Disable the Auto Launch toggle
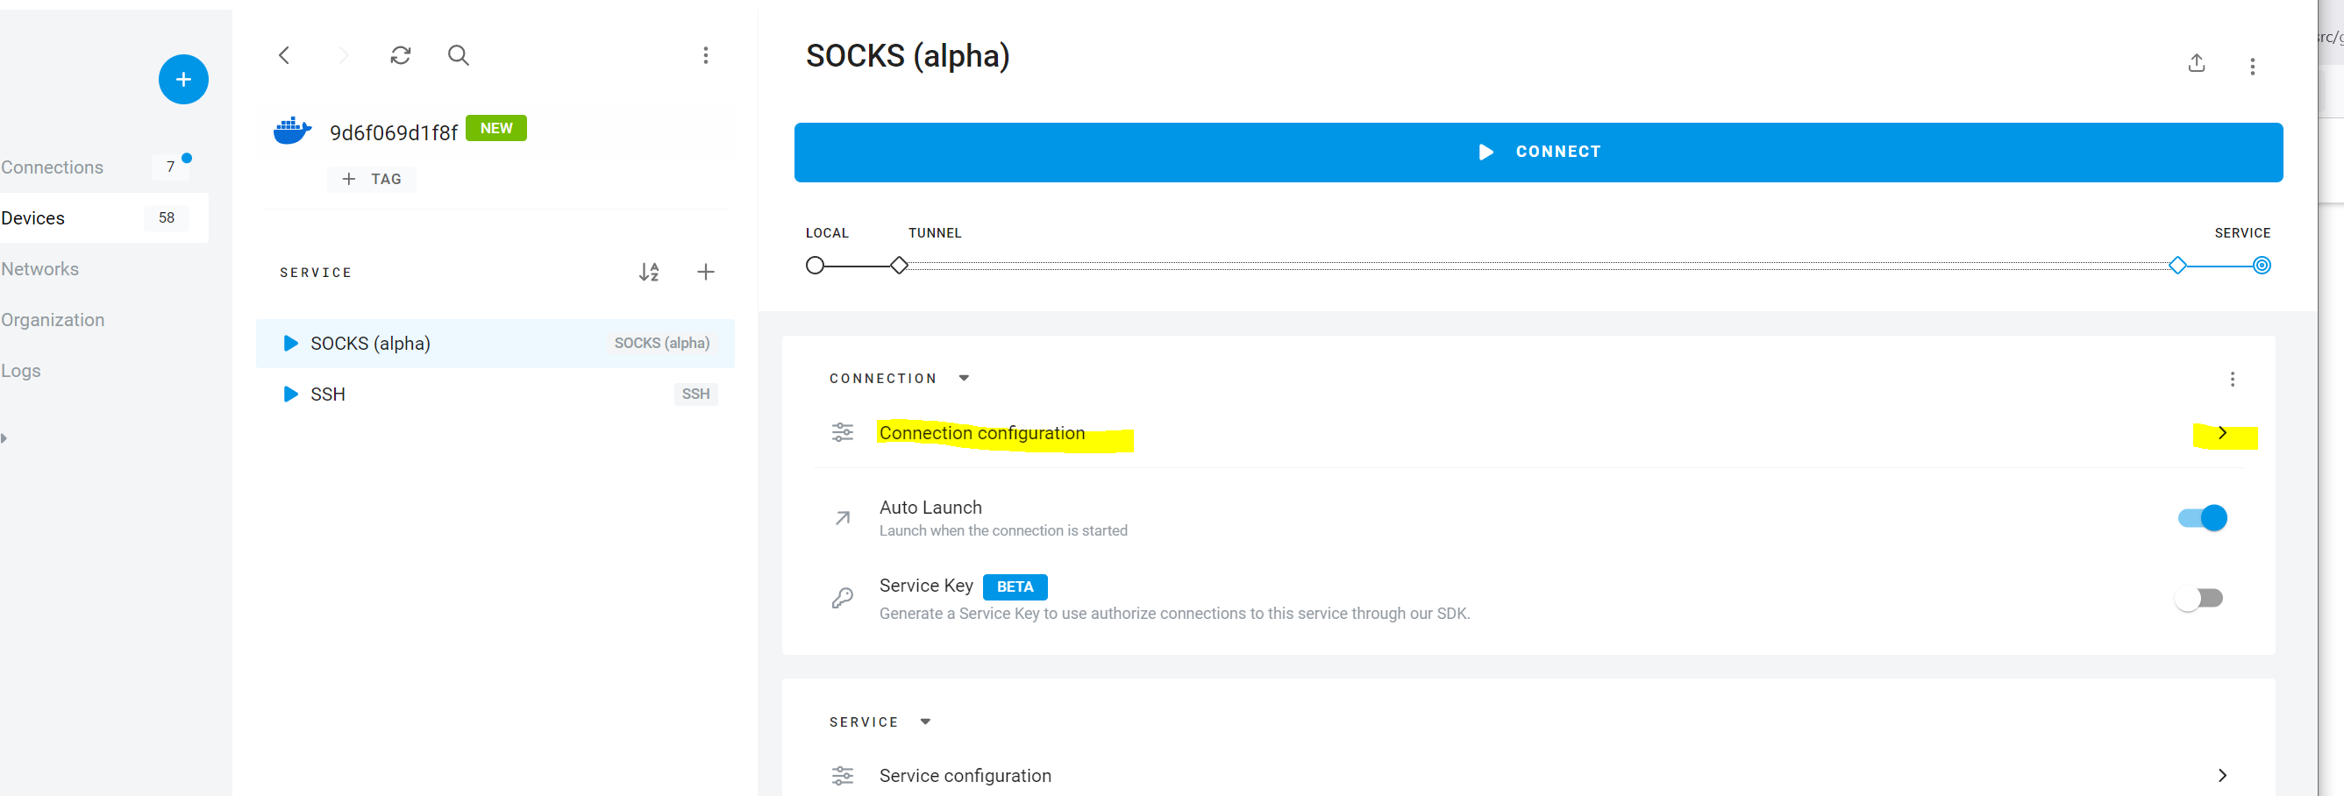2344x796 pixels. (2202, 517)
